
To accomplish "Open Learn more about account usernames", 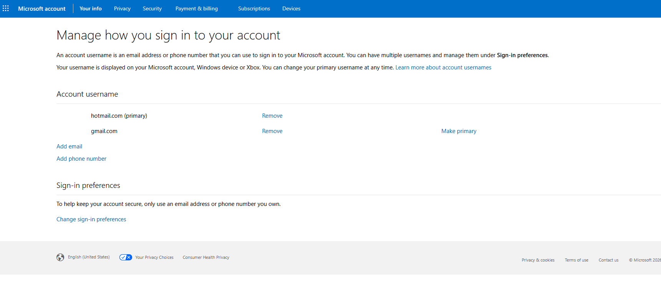I will (x=443, y=67).
